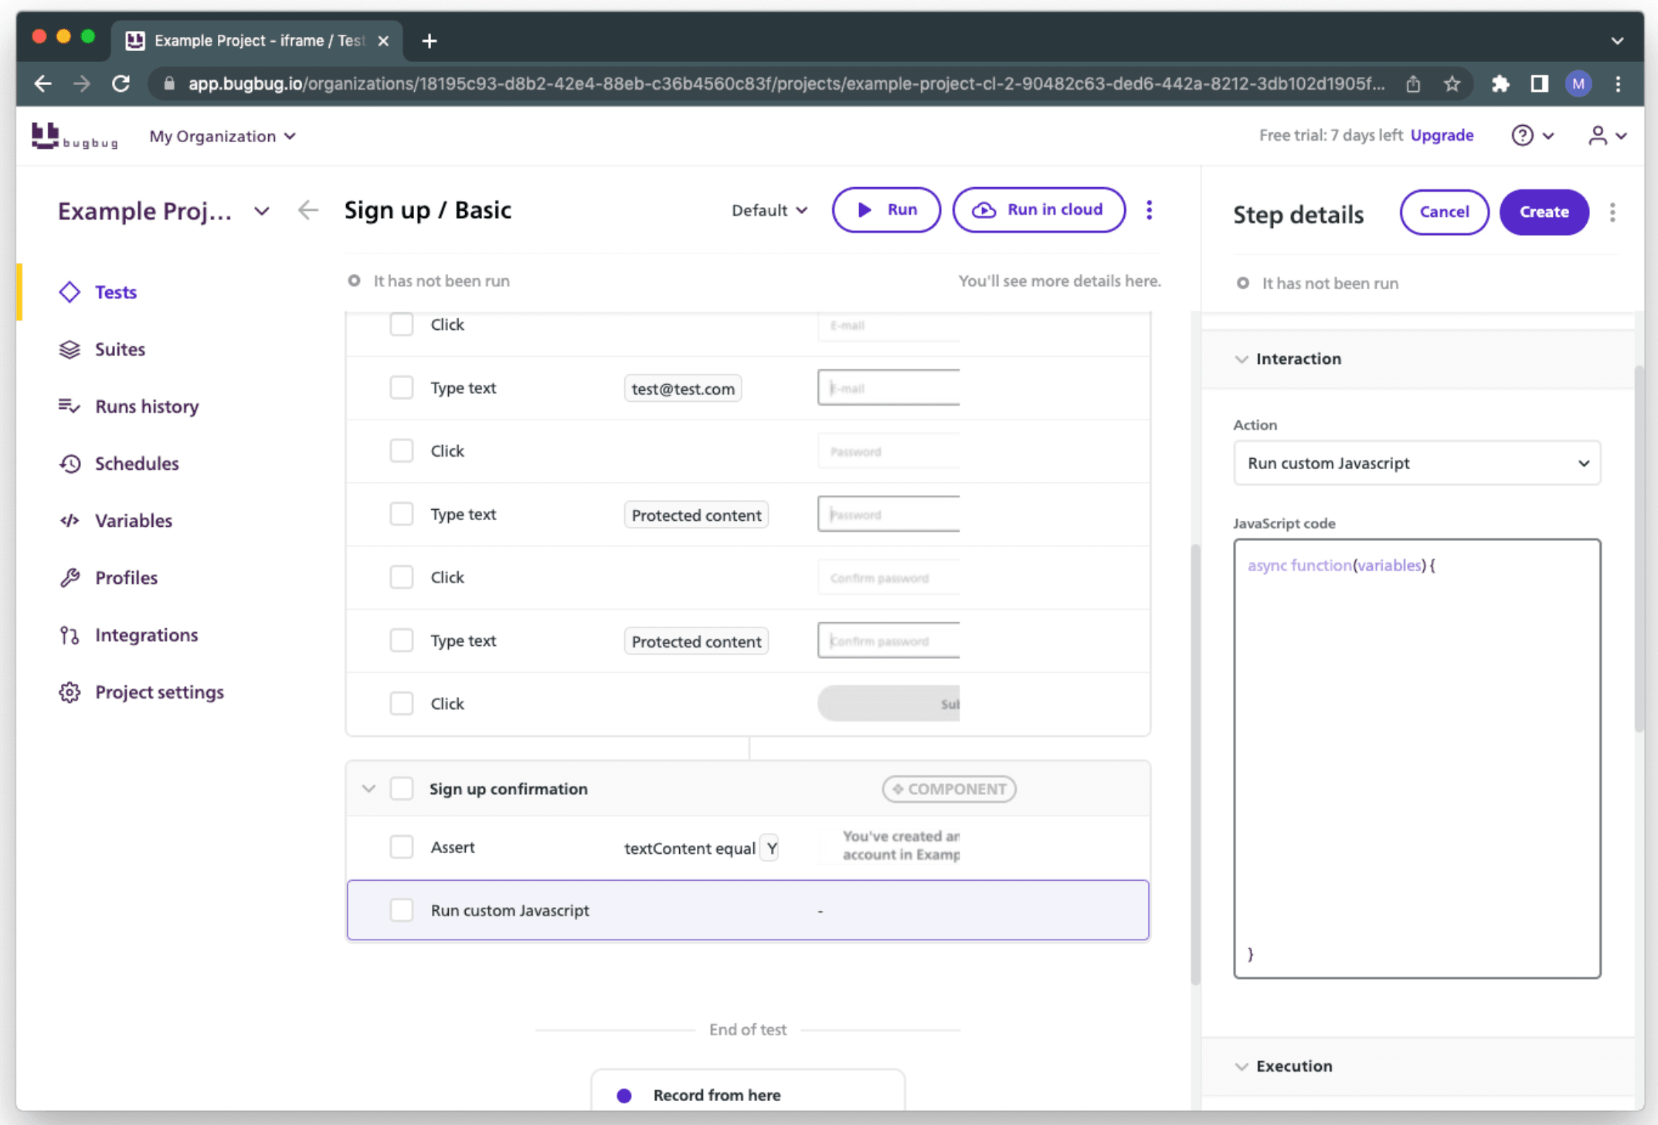
Task: Open Profiles in the sidebar
Action: 126,578
